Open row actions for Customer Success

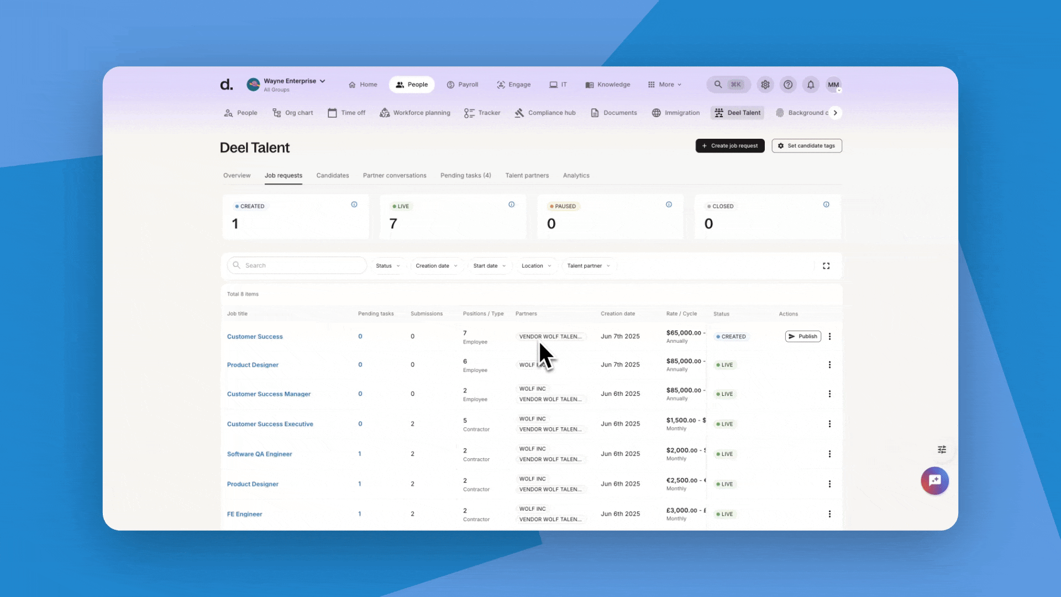(x=829, y=336)
